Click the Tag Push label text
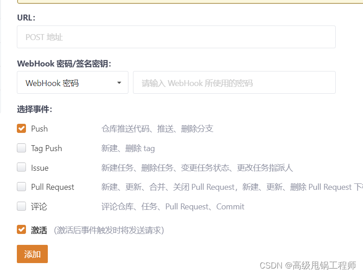 46,148
